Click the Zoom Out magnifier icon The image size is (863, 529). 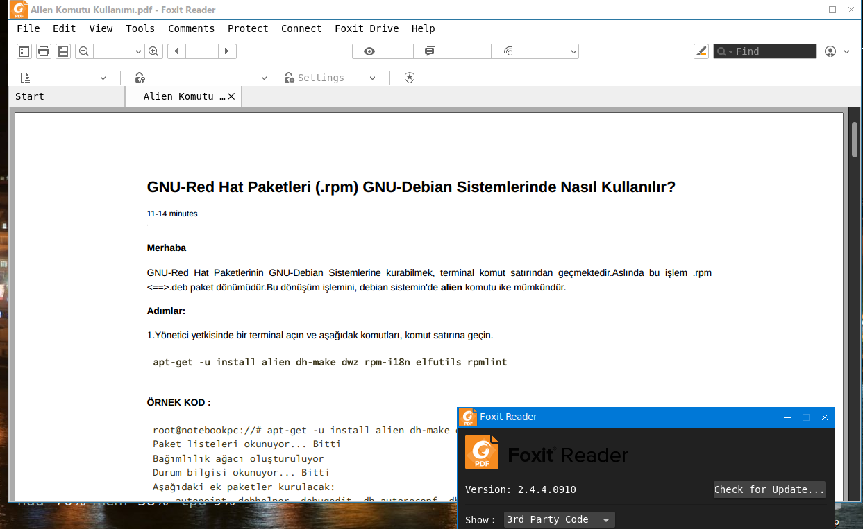[x=84, y=51]
